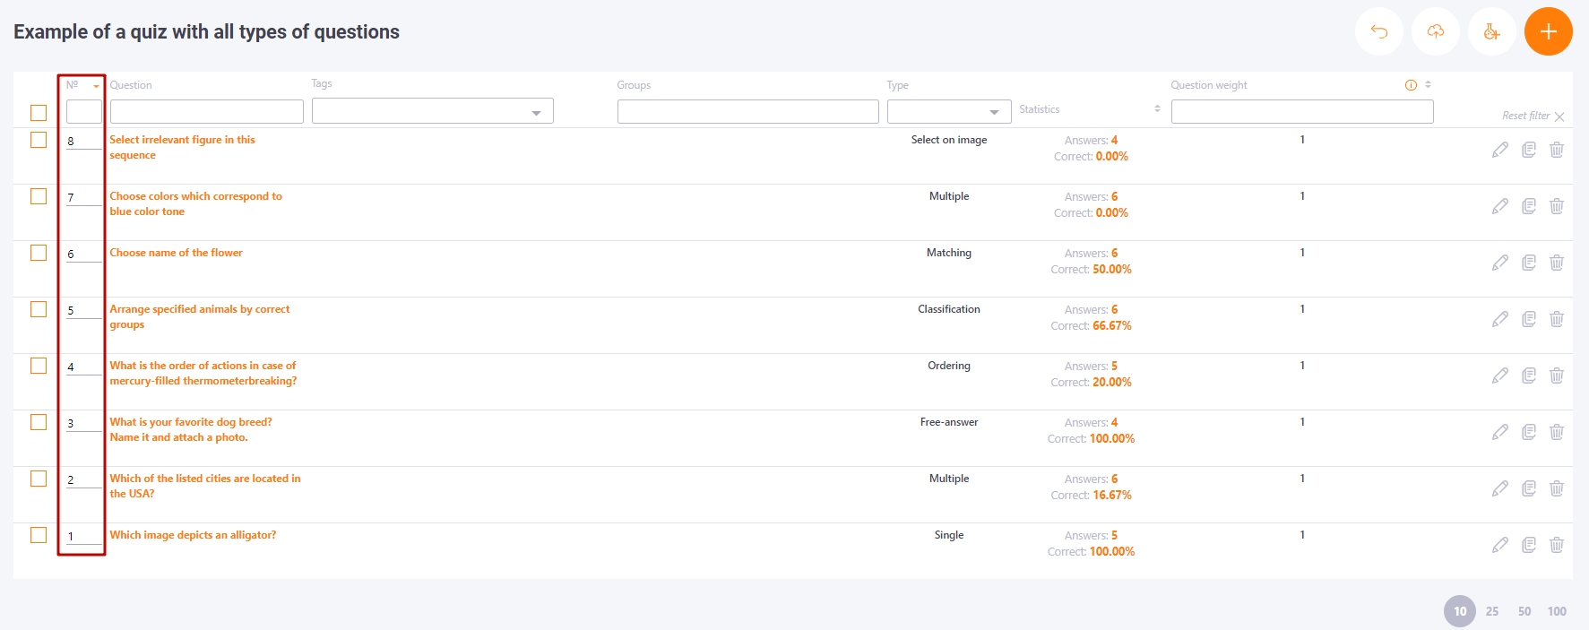The width and height of the screenshot is (1589, 630).
Task: Duplicate question 1 with the copy icon
Action: [1529, 545]
